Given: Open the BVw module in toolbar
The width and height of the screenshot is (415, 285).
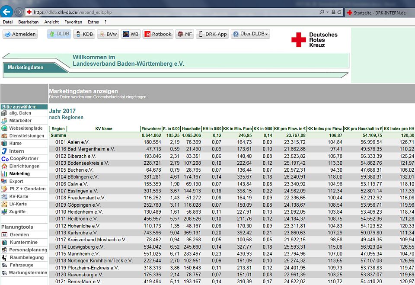Looking at the screenshot, I should pos(107,34).
